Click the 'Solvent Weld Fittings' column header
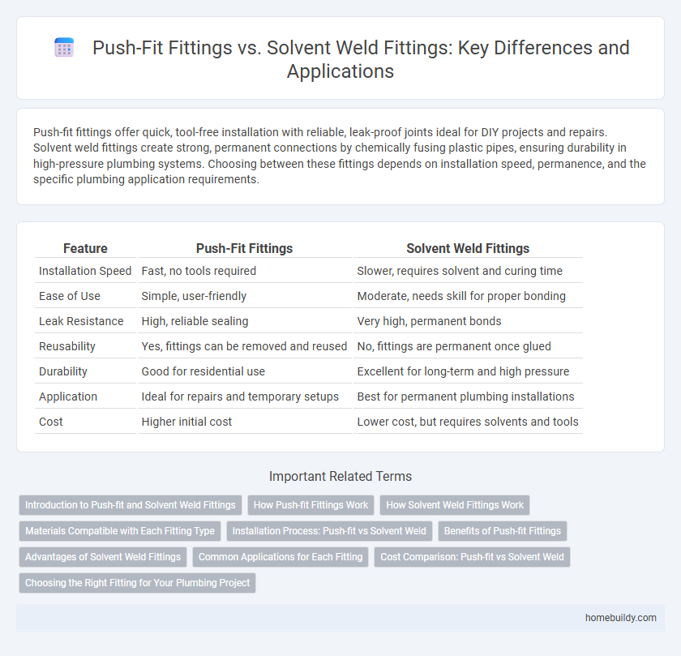 tap(469, 248)
